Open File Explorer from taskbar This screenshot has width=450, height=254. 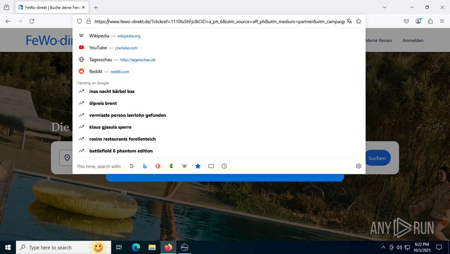click(x=152, y=247)
